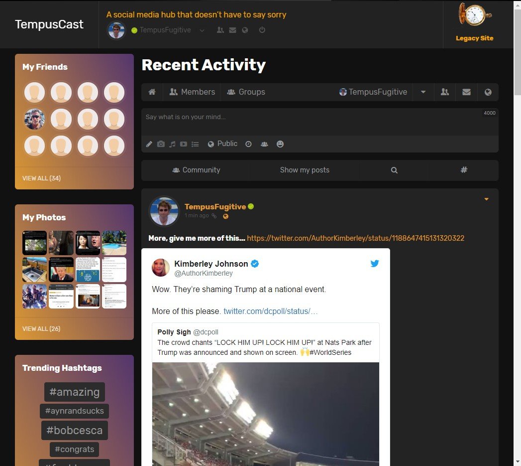Click the post's orange globe privacy icon

pyautogui.click(x=225, y=216)
